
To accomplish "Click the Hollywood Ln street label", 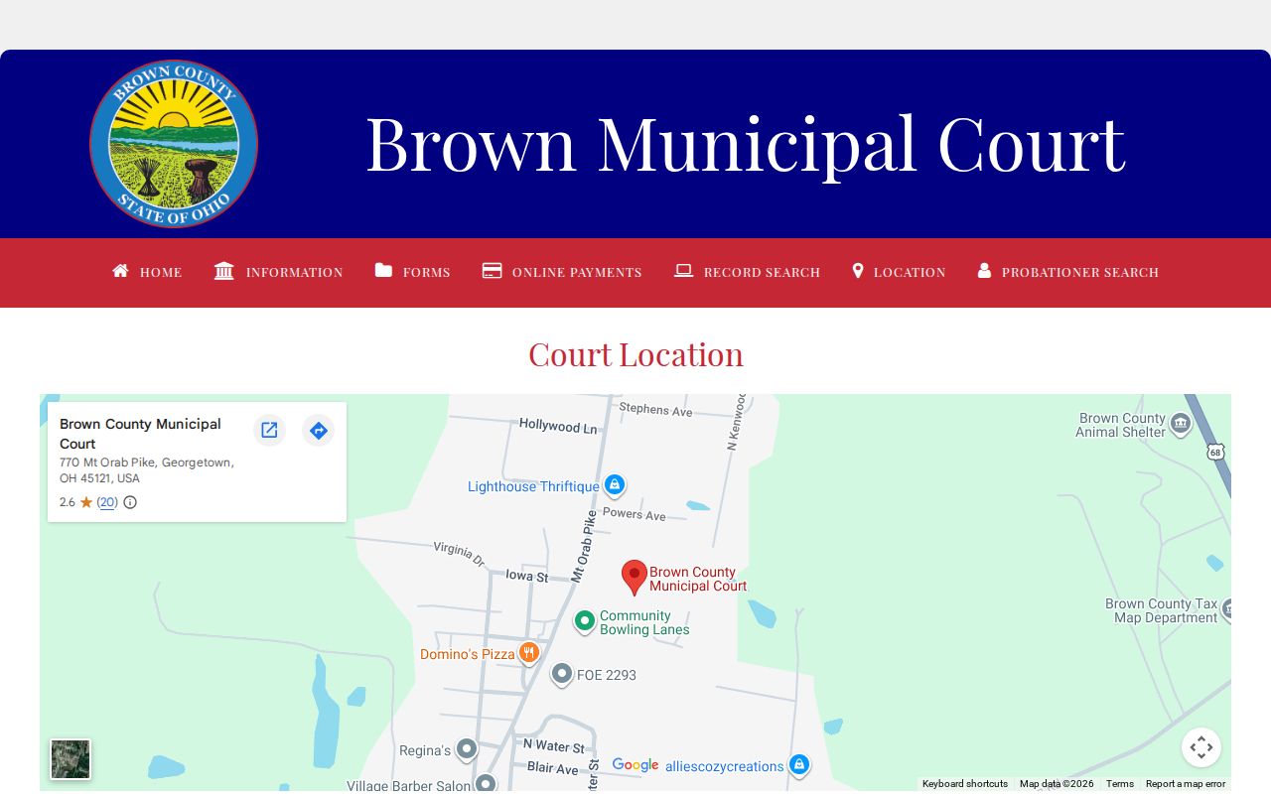I will pyautogui.click(x=559, y=426).
